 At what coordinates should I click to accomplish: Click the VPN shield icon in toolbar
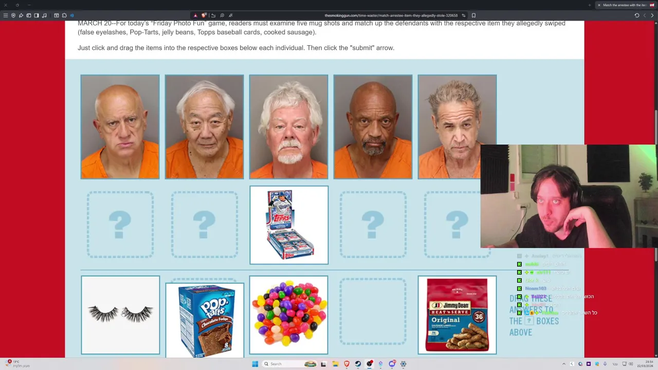13,15
